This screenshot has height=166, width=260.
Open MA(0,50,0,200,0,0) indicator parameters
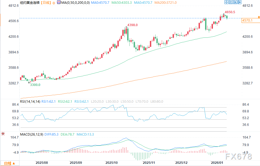pos(75,3)
